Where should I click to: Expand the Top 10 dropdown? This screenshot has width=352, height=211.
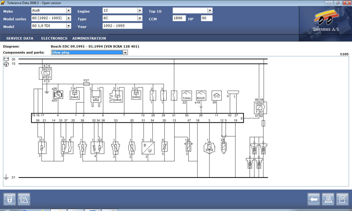click(x=210, y=10)
